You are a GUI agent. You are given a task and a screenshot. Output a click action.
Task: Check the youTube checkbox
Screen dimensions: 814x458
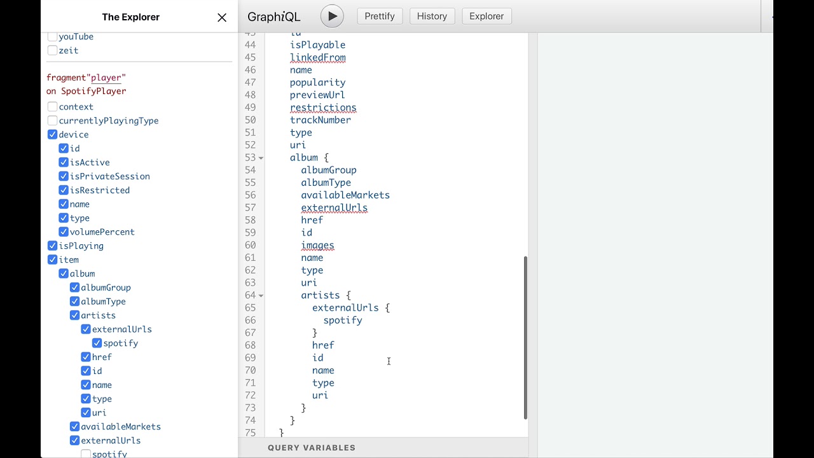coord(53,37)
